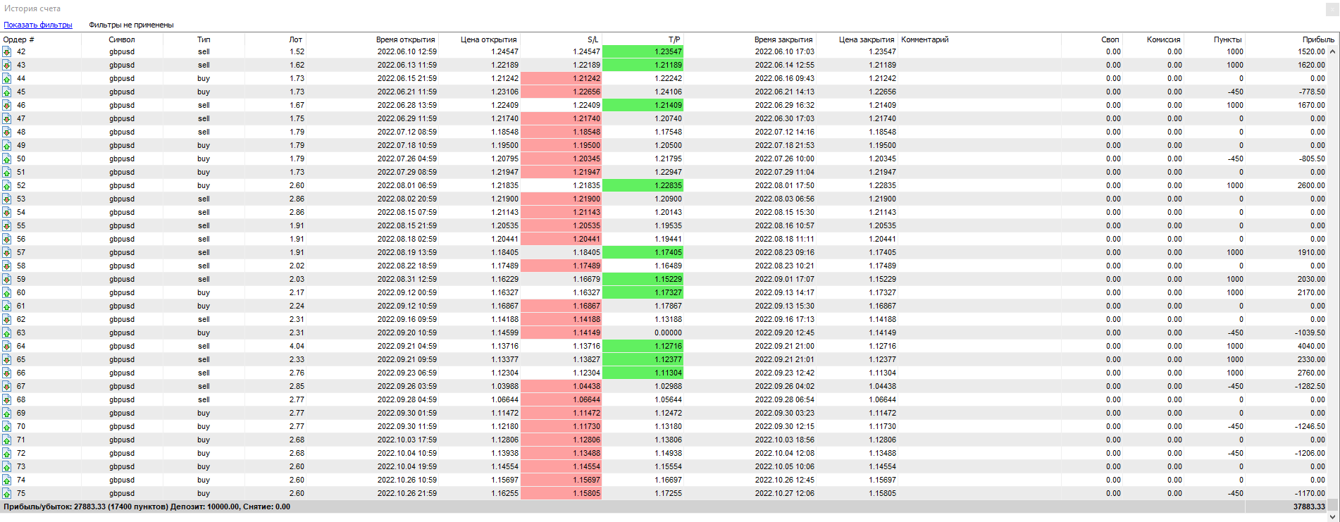Sort by the 'Прибыль' column header
This screenshot has height=522, width=1340.
1317,39
